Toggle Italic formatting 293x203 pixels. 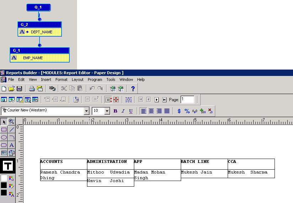point(123,111)
